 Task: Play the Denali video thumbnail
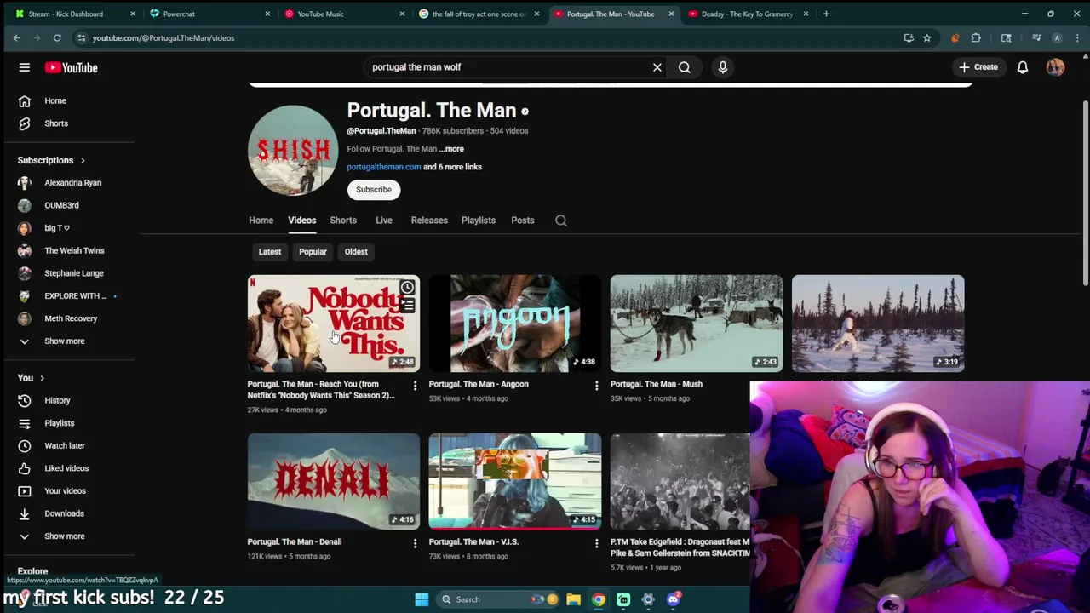click(x=334, y=482)
